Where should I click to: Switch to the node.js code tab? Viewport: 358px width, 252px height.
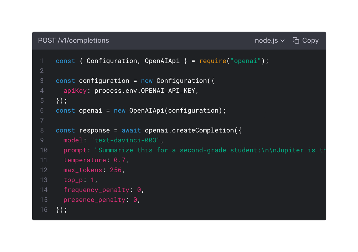266,40
